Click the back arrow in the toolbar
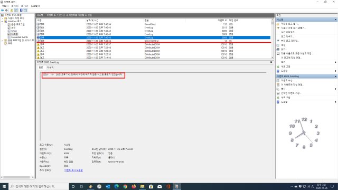This screenshot has height=190, width=338. pos(2,10)
